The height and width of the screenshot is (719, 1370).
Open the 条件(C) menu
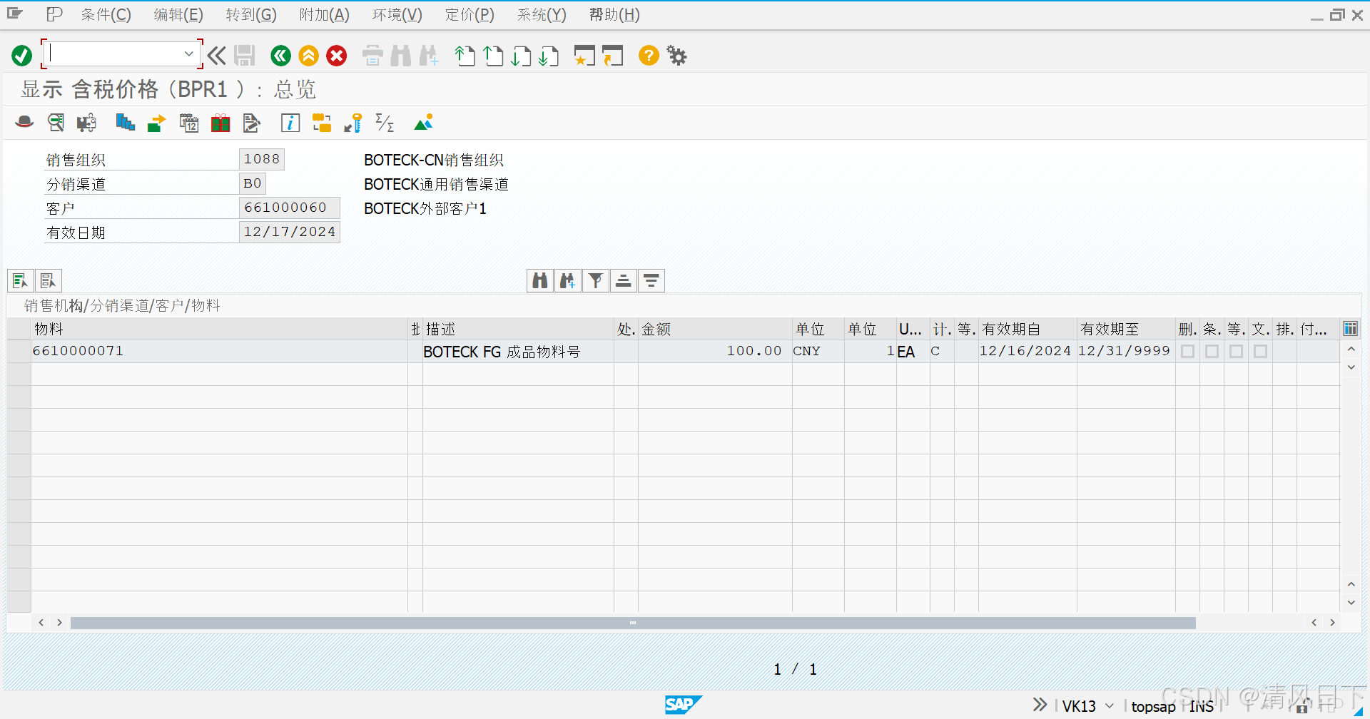[106, 14]
